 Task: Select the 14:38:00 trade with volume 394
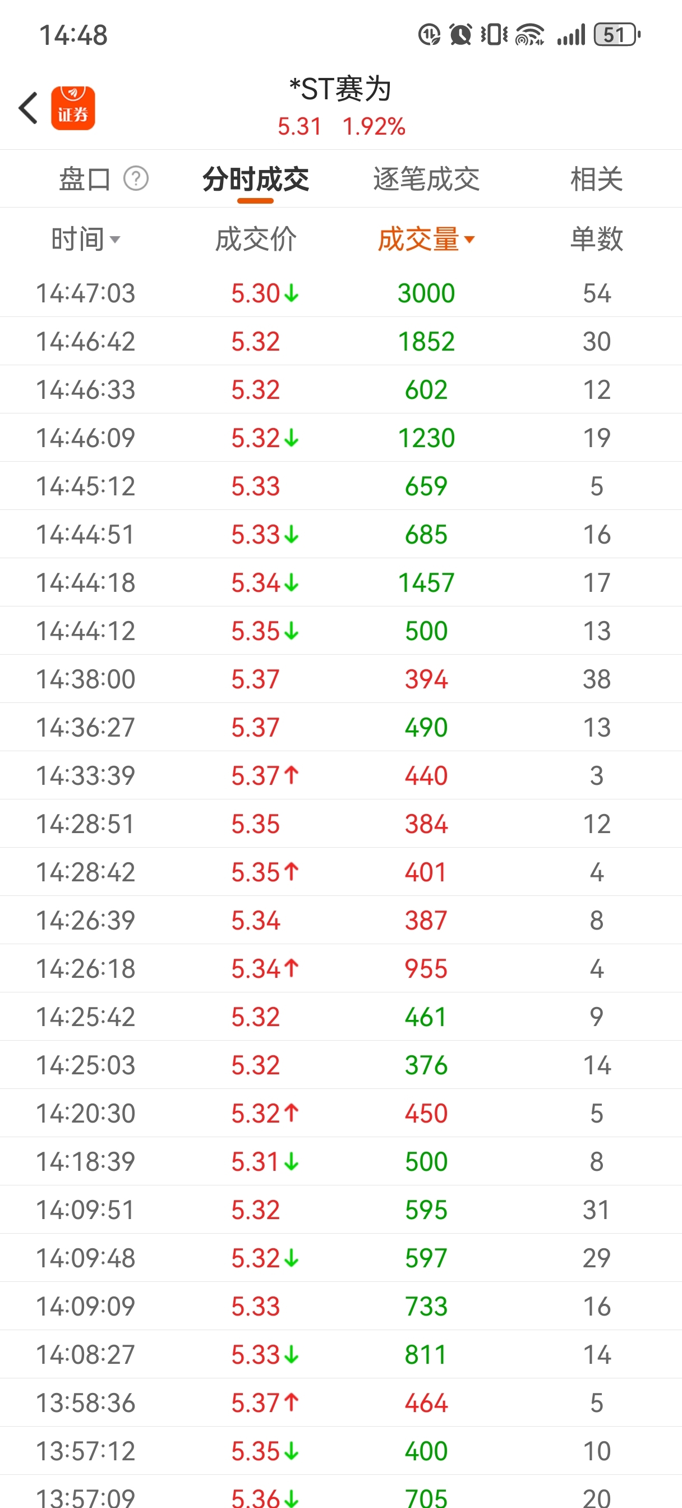[340, 679]
